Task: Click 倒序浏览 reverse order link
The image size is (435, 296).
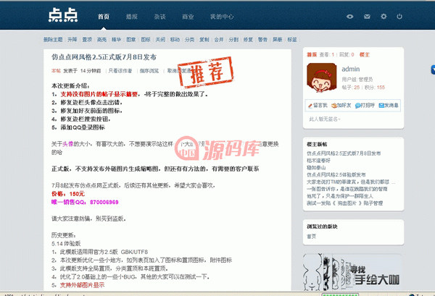Action: click(149, 71)
